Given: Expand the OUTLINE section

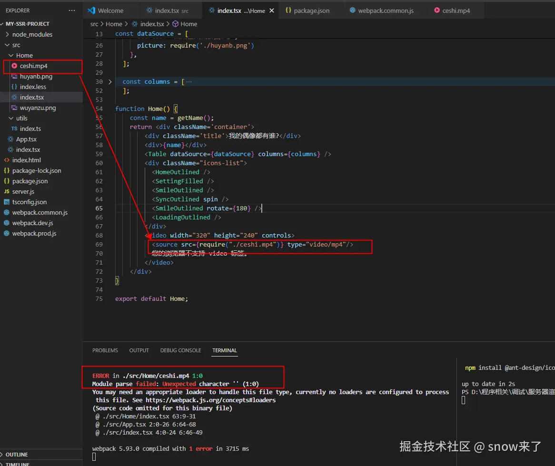Looking at the screenshot, I should 2,454.
